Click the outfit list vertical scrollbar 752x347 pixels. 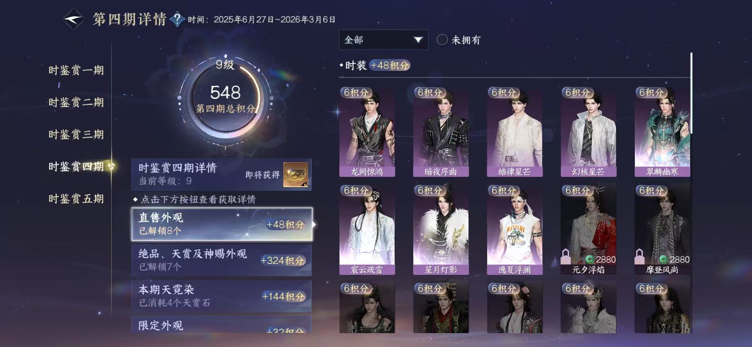(x=691, y=93)
